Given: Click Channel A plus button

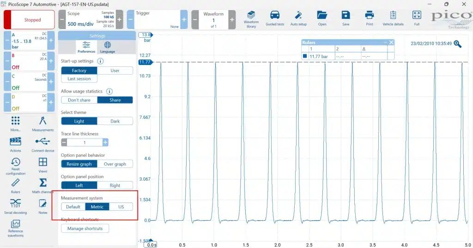Looking at the screenshot, I should 51,40.
